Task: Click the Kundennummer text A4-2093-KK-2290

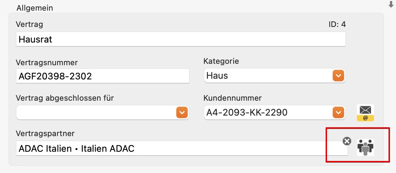Action: [247, 112]
